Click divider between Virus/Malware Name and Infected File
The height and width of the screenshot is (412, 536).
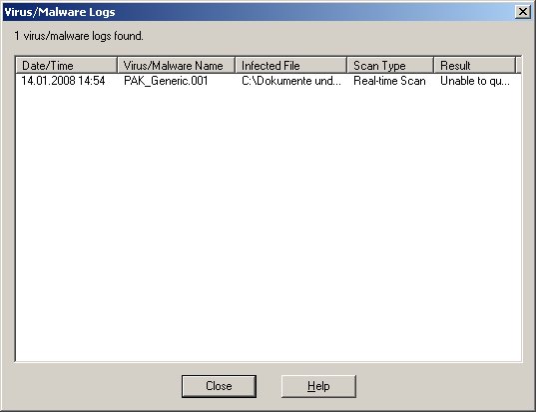236,65
